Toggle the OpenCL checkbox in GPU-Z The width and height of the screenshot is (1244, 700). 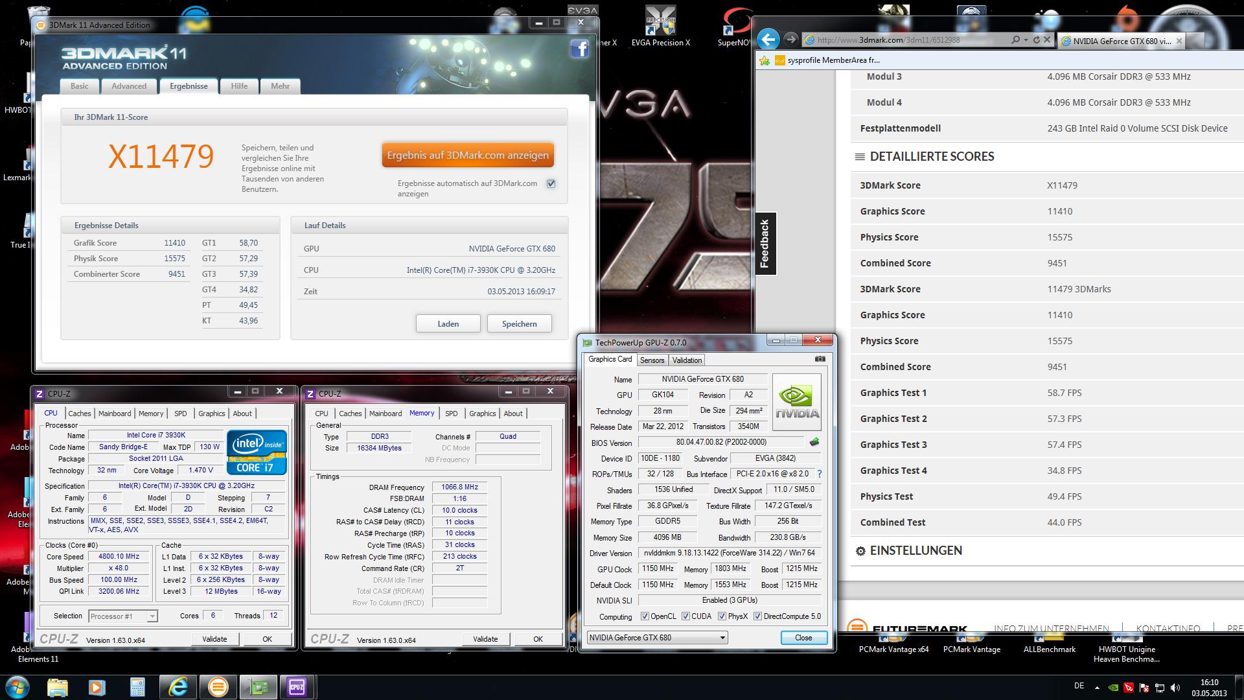[x=645, y=616]
